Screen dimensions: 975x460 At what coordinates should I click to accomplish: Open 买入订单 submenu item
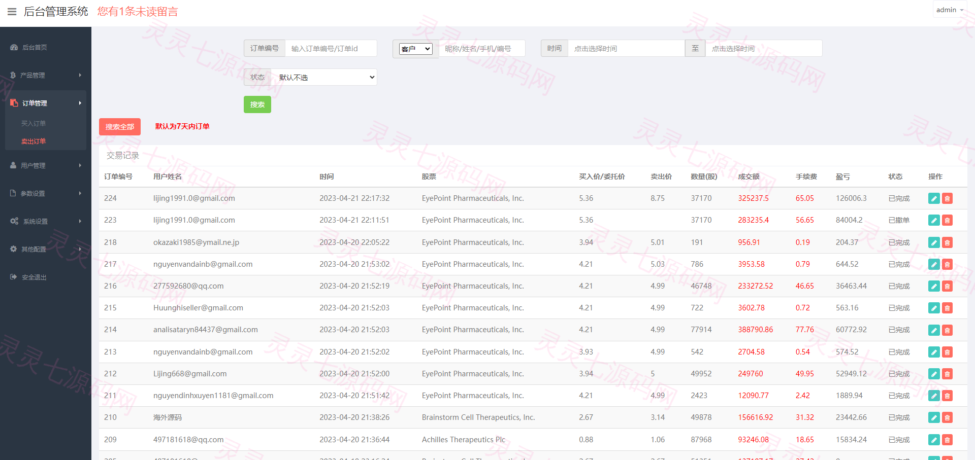[34, 123]
